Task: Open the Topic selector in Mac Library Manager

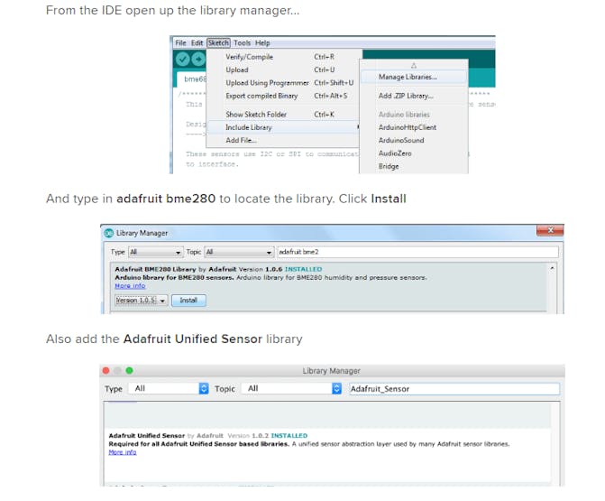Action: tap(292, 388)
